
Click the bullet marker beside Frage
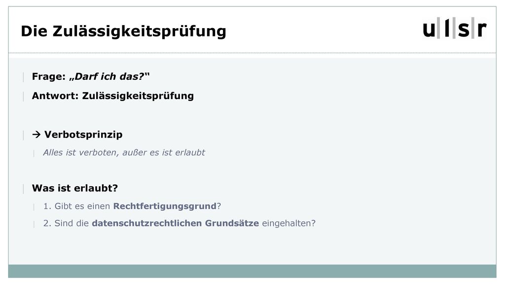[x=23, y=77]
